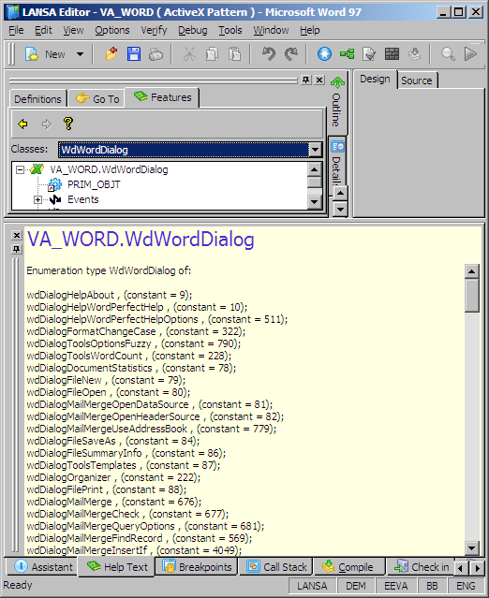Screen dimensions: 489x598
Task: Click the yellow question mark help icon
Action: point(68,124)
